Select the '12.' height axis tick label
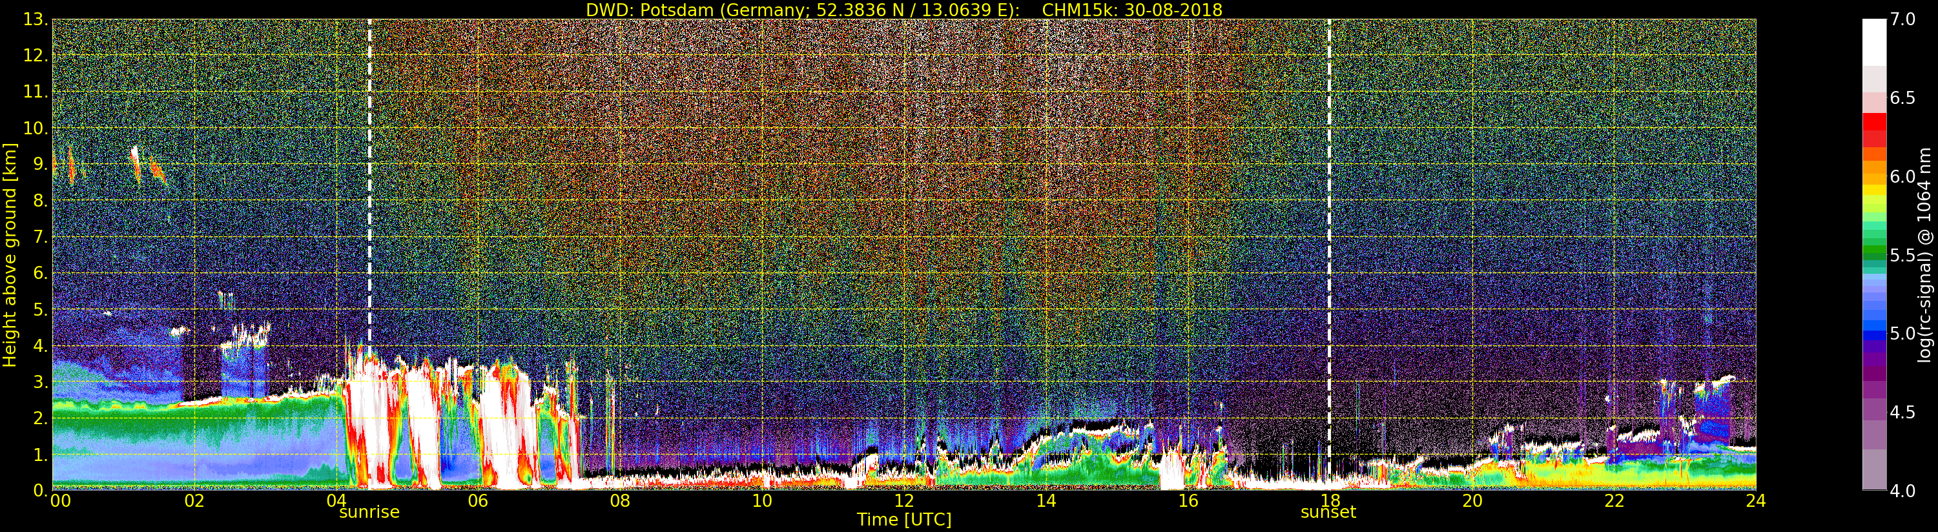This screenshot has height=532, width=1938. pos(36,56)
